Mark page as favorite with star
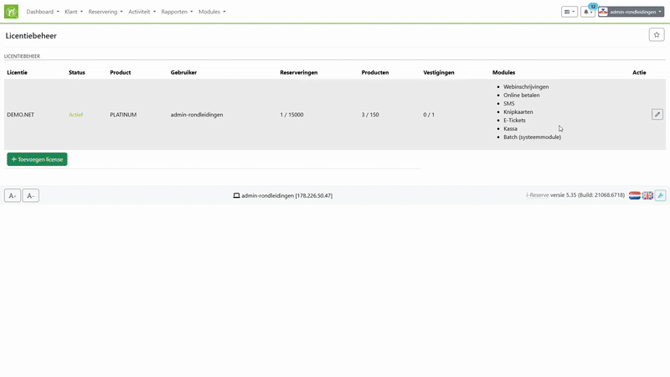This screenshot has width=670, height=377. click(x=656, y=34)
